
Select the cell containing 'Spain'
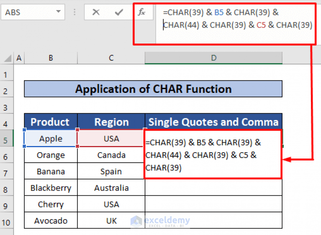coord(111,171)
